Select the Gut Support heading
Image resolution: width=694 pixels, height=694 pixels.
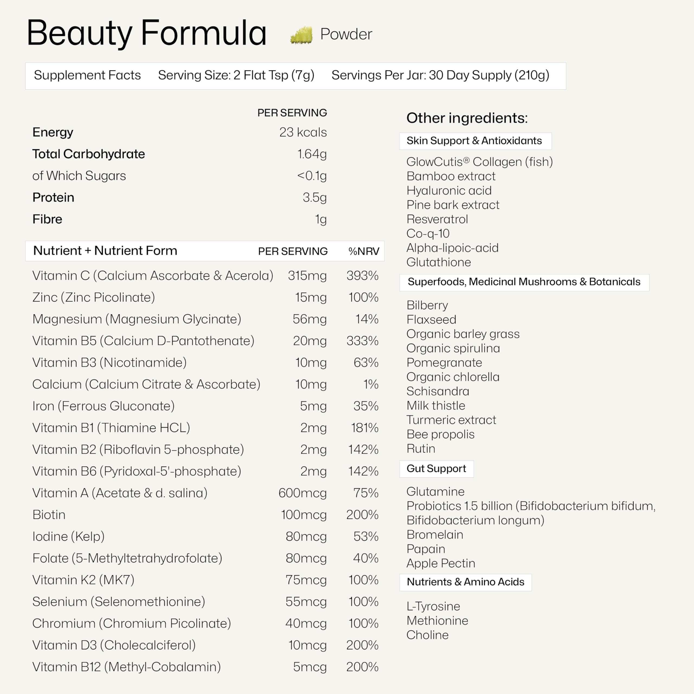436,469
